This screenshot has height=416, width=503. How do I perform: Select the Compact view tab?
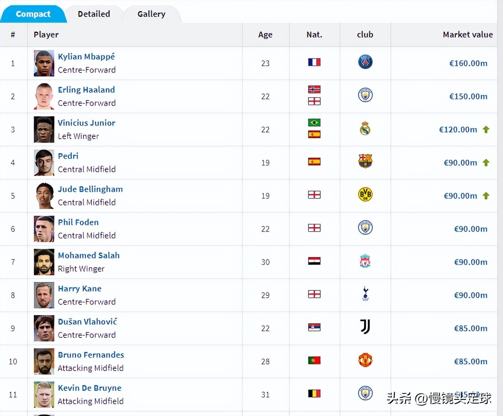33,14
